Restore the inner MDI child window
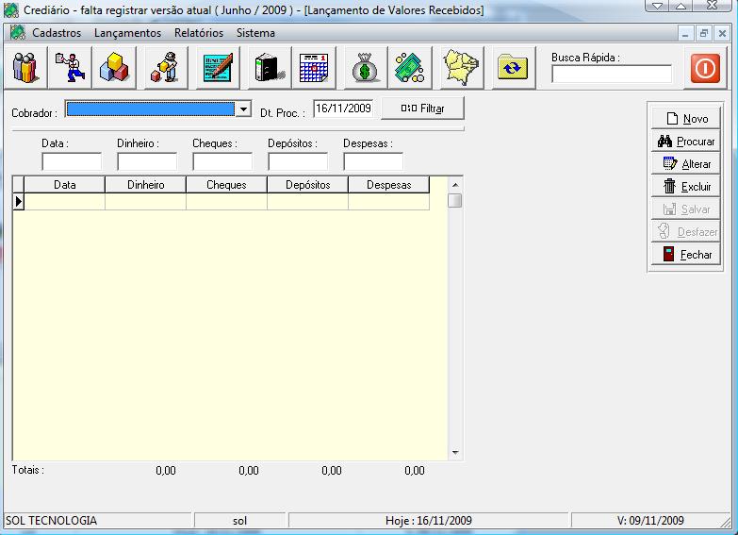 coord(704,33)
